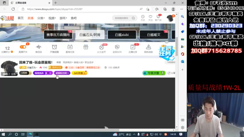
Task: Open the Edge collections icon
Action: click(165, 9)
